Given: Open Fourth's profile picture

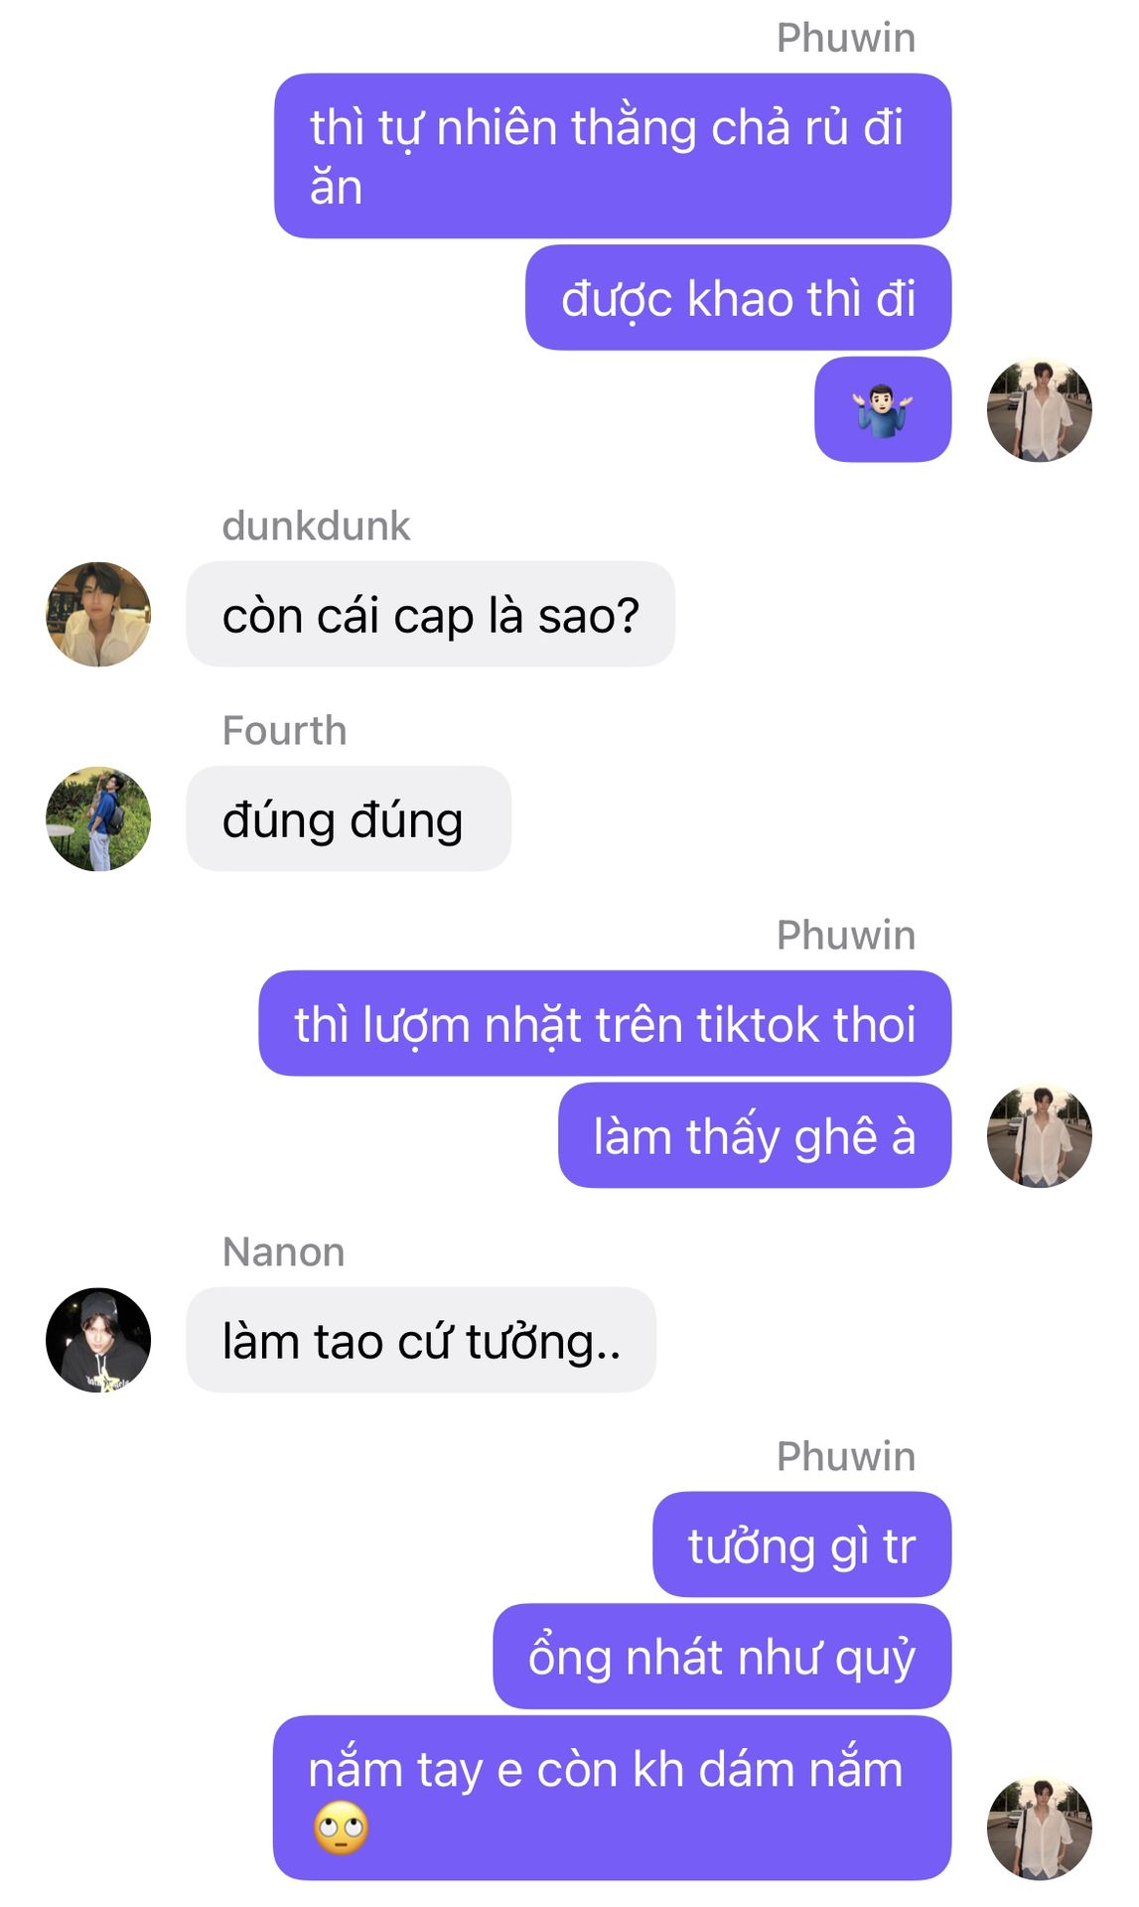Looking at the screenshot, I should (98, 818).
